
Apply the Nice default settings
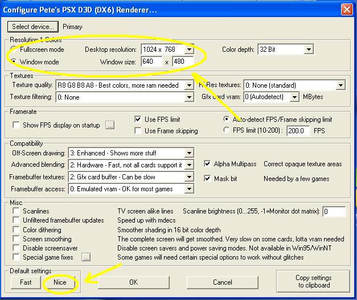(60, 282)
